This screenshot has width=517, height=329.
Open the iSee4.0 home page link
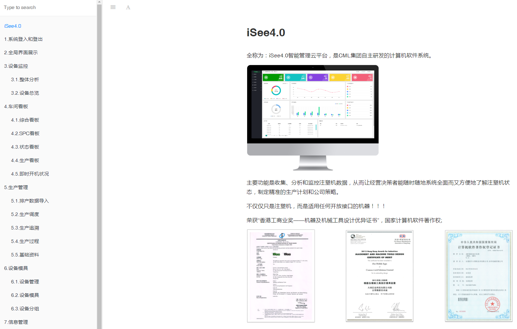[13, 26]
